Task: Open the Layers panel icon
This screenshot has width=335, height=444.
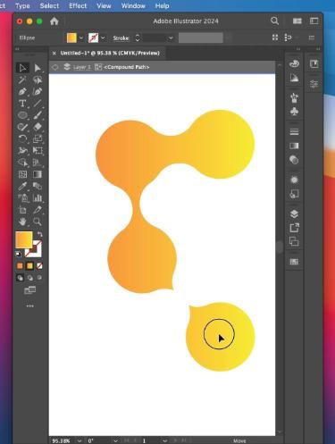Action: pos(294,214)
